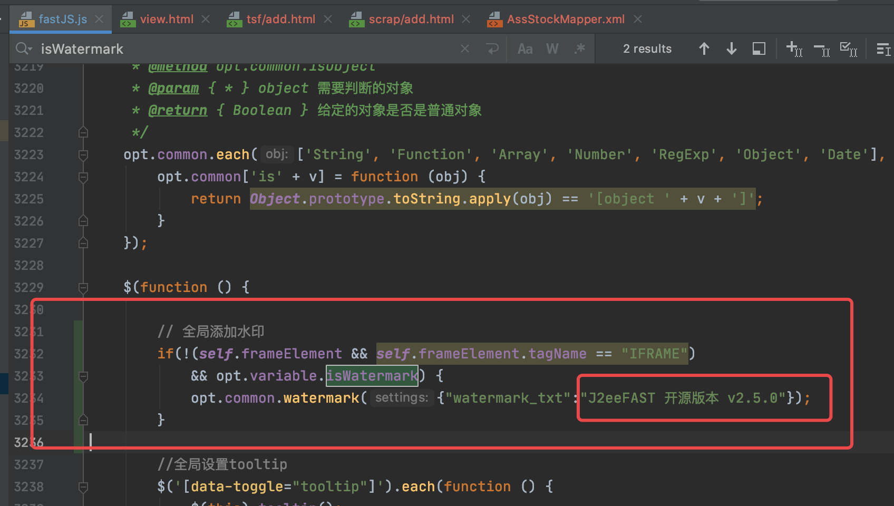Click the highlighted isWatermark match in code
The width and height of the screenshot is (894, 506).
(372, 376)
